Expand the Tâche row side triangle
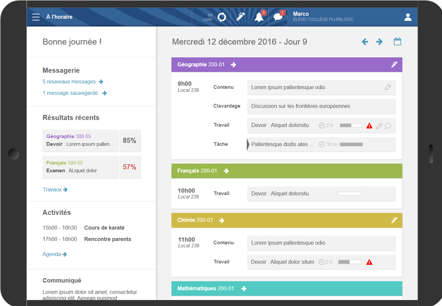The height and width of the screenshot is (306, 442). tap(248, 144)
